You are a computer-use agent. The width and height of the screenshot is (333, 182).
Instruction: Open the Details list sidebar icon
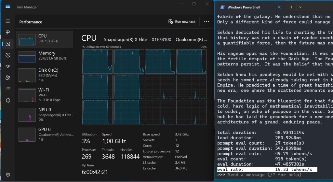point(8,89)
